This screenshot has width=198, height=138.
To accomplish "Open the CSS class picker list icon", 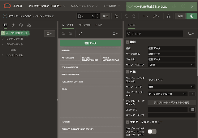I will click(192, 110).
